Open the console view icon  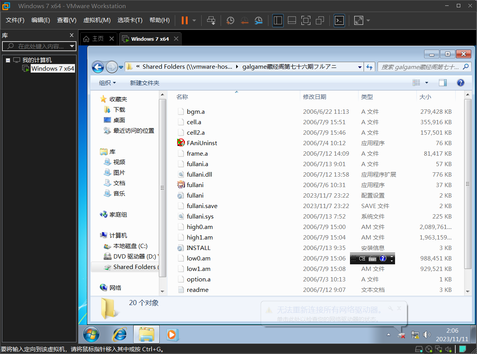pos(339,20)
